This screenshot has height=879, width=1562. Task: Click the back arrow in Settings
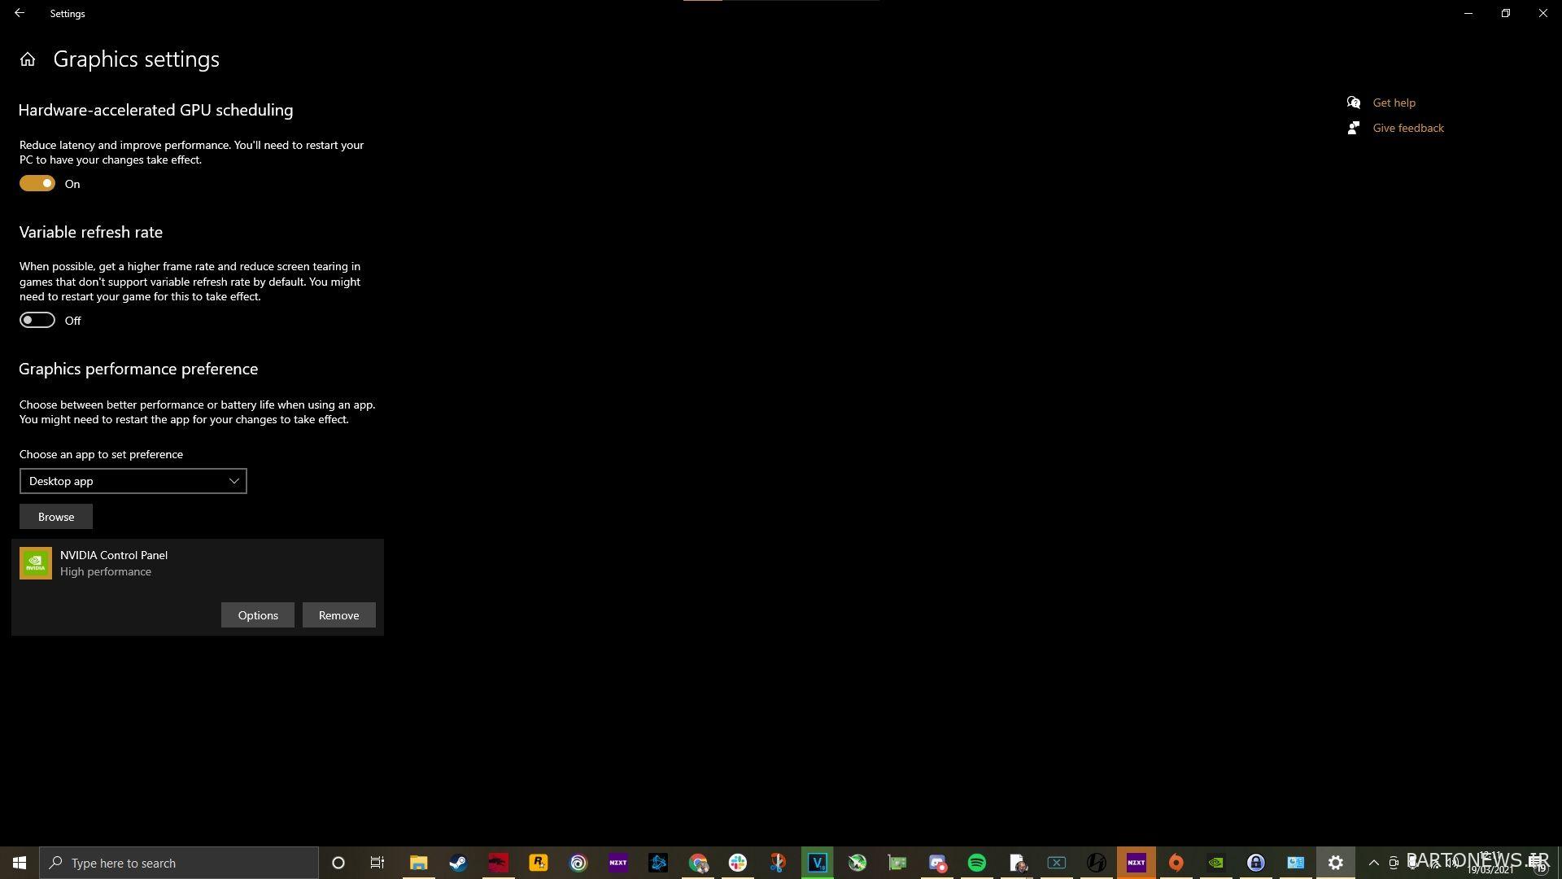coord(19,13)
